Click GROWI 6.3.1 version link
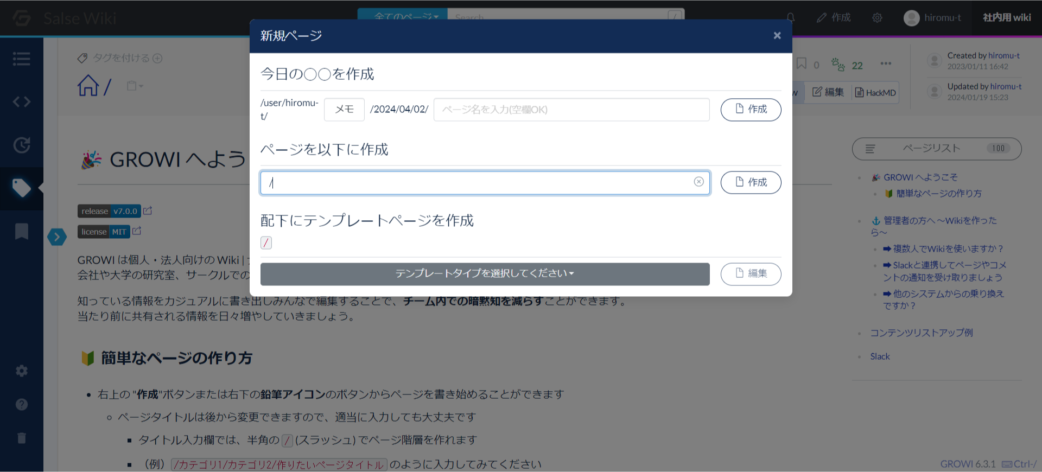Image resolution: width=1042 pixels, height=472 pixels. click(968, 464)
